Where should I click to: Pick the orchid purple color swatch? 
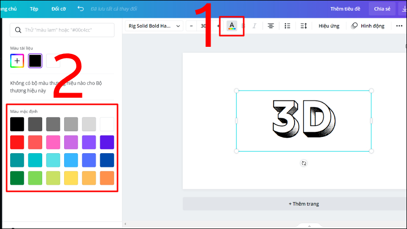[71, 142]
